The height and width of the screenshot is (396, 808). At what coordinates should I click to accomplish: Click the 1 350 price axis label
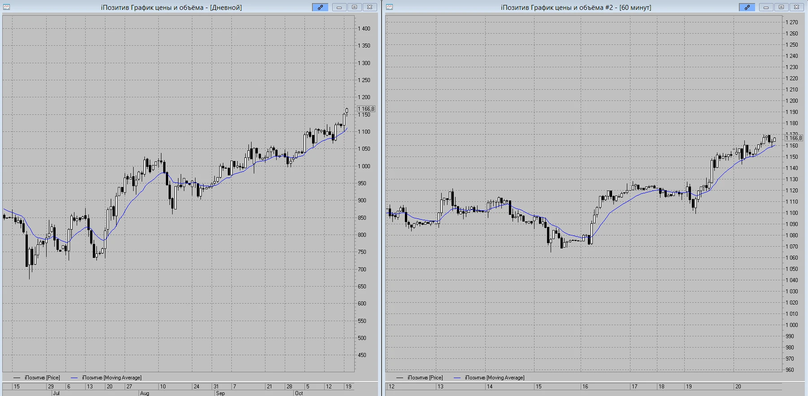coord(364,46)
